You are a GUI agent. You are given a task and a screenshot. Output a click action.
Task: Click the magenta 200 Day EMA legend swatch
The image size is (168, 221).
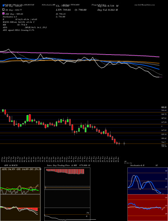pyautogui.click(x=4, y=14)
